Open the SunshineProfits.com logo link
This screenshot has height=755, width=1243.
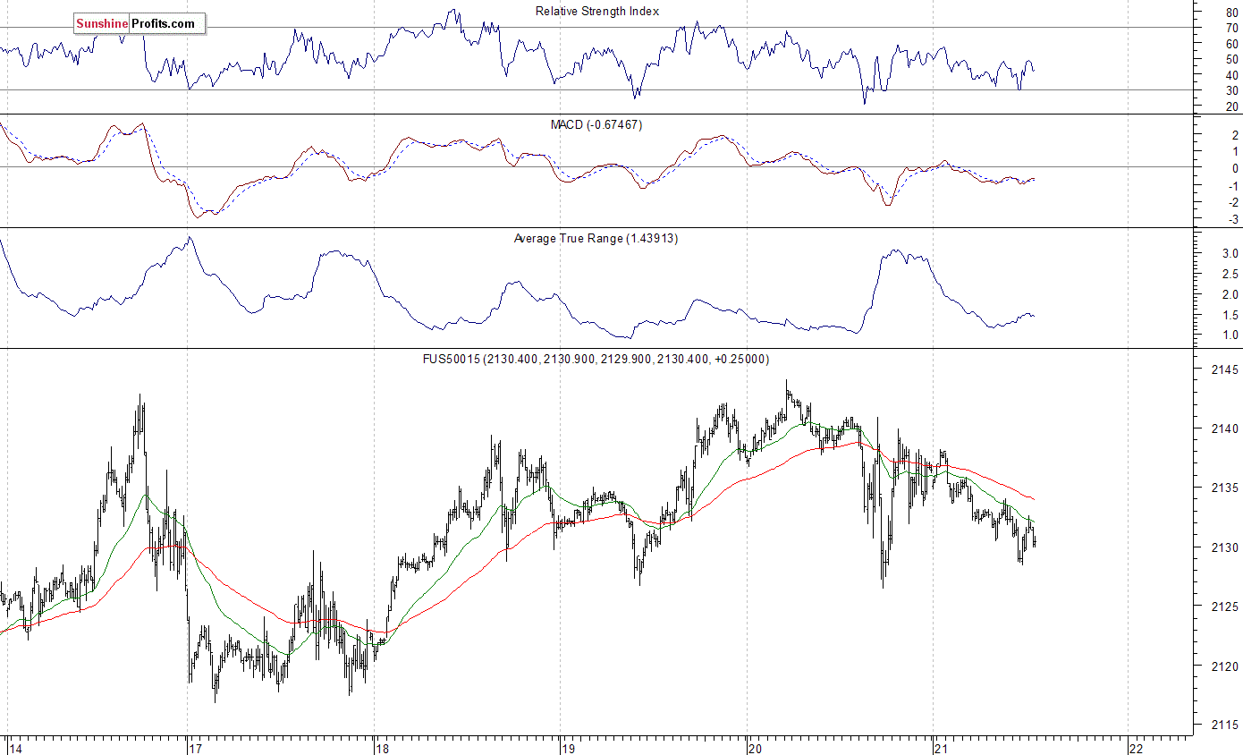pyautogui.click(x=139, y=24)
